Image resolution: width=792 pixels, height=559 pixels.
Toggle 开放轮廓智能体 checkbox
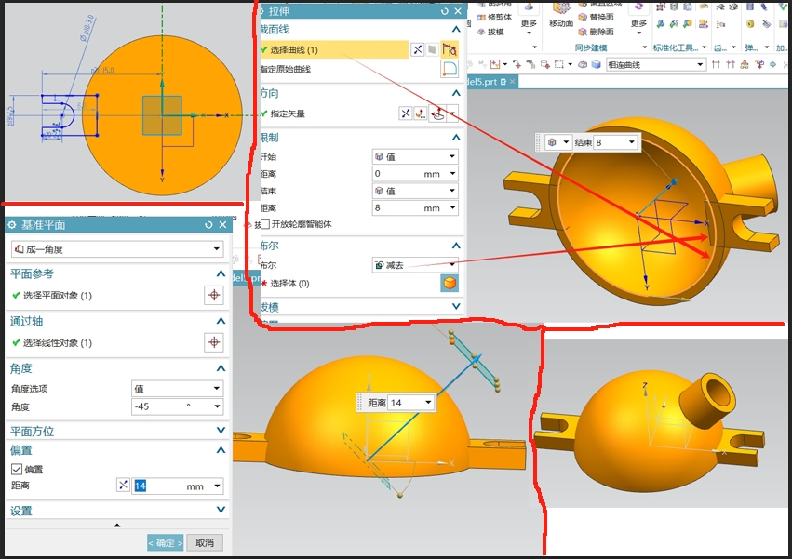[x=265, y=224]
